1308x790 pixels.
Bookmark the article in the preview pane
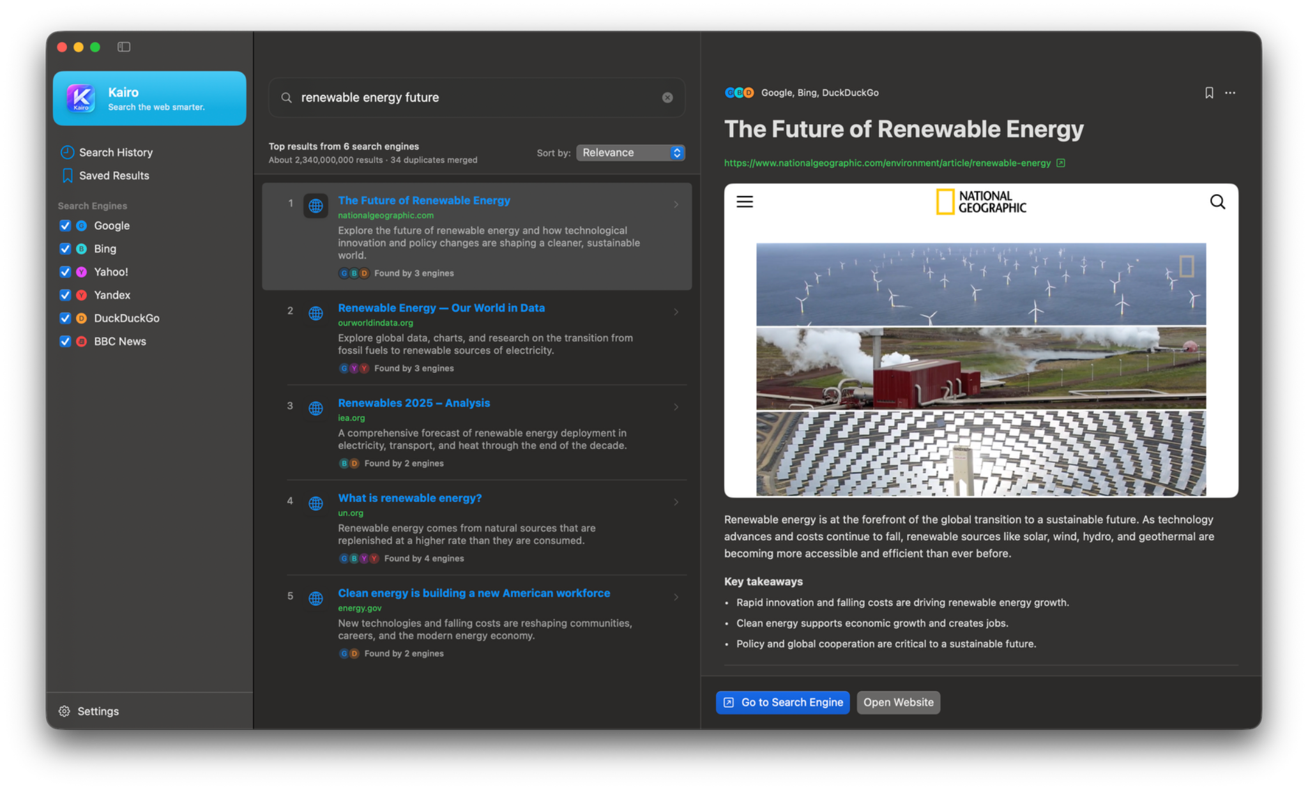pyautogui.click(x=1209, y=93)
